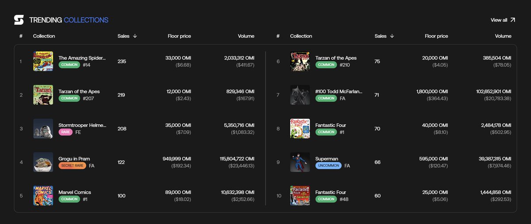Open Superman figure thumbnail
This screenshot has width=531, height=224.
[300, 162]
